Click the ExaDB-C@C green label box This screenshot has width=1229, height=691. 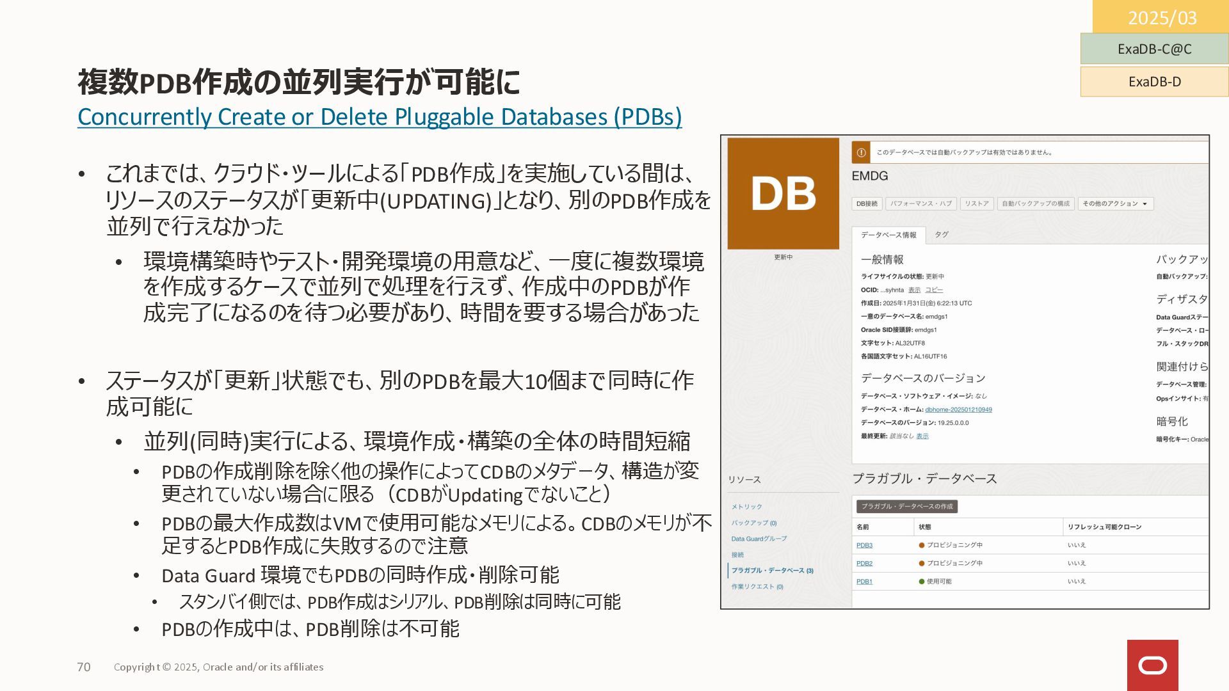pos(1154,49)
